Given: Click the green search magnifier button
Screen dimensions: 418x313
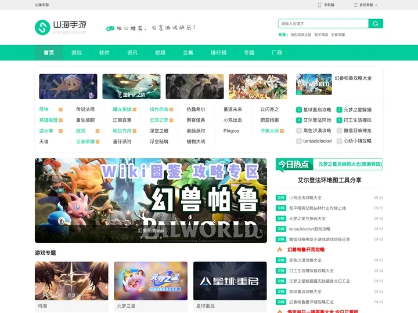Looking at the screenshot, I should tap(376, 23).
